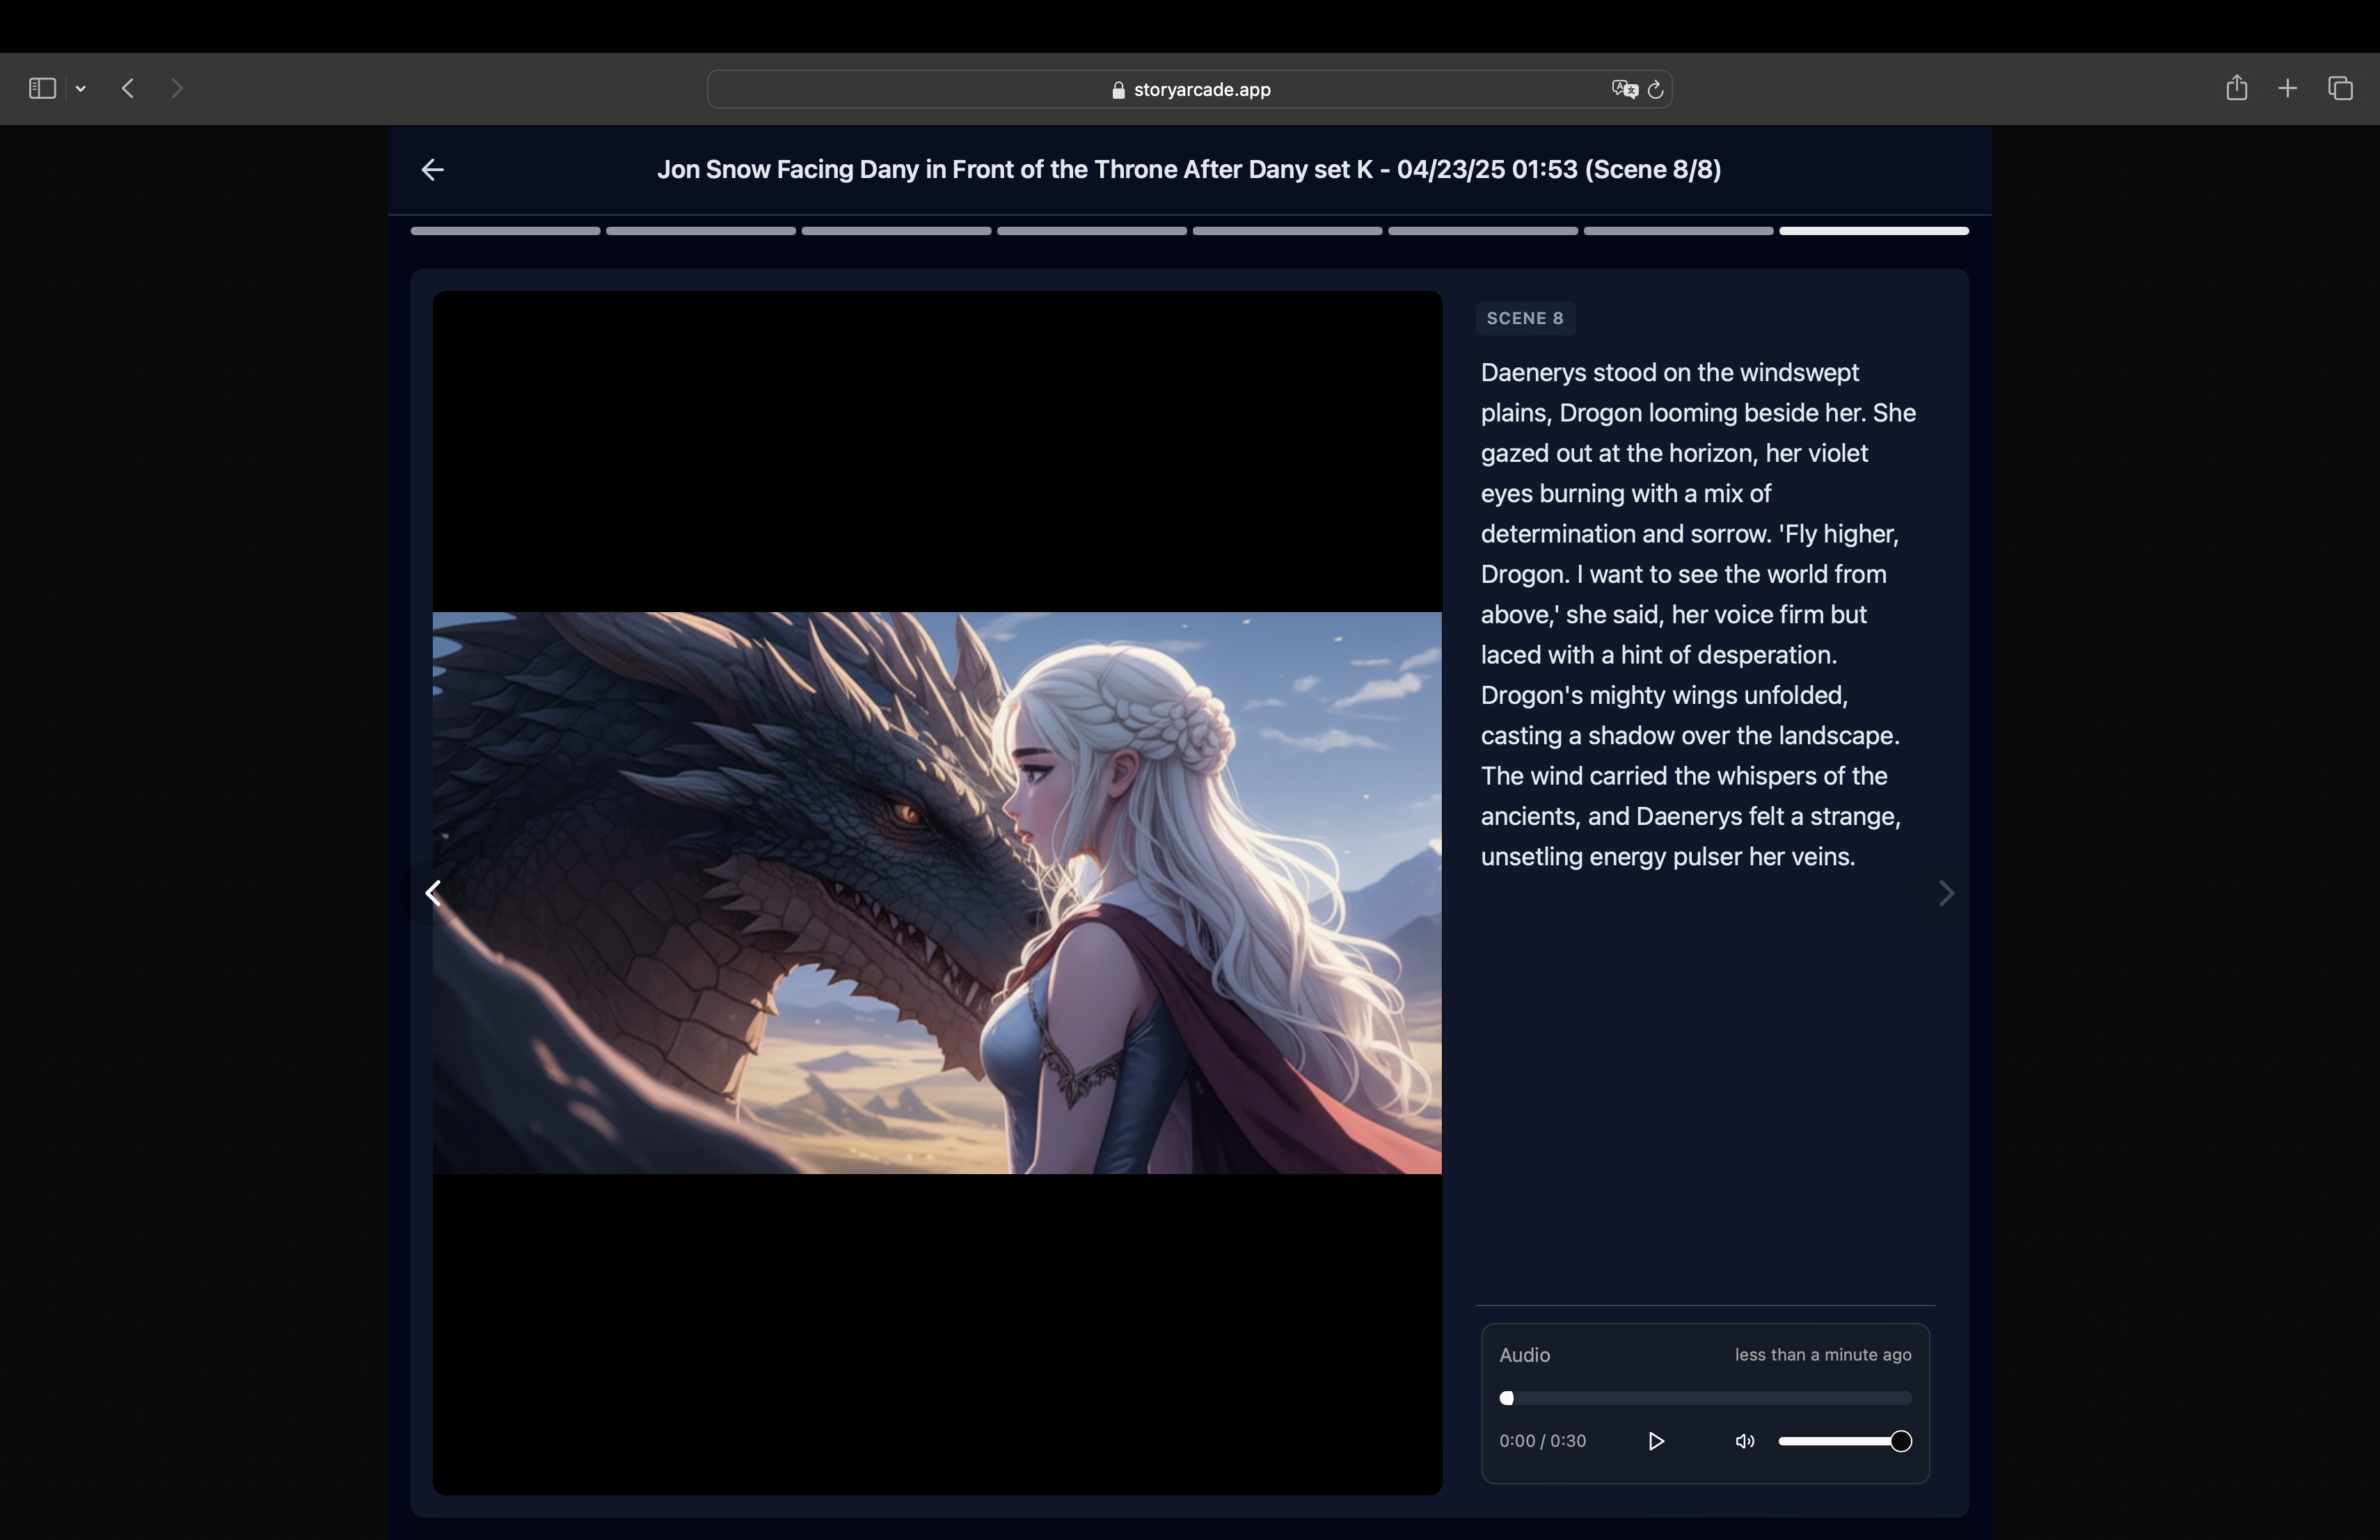Open the sidebar options dropdown chevron
Viewport: 2380px width, 1540px height.
pyautogui.click(x=81, y=89)
